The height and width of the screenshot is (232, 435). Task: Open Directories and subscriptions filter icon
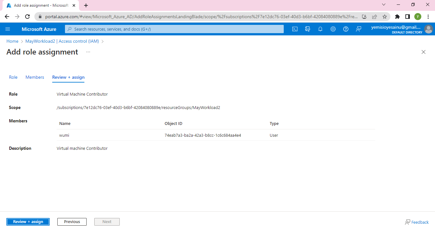coord(308,29)
